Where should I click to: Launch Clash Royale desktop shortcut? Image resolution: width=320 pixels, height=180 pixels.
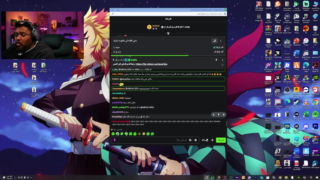click(x=278, y=29)
